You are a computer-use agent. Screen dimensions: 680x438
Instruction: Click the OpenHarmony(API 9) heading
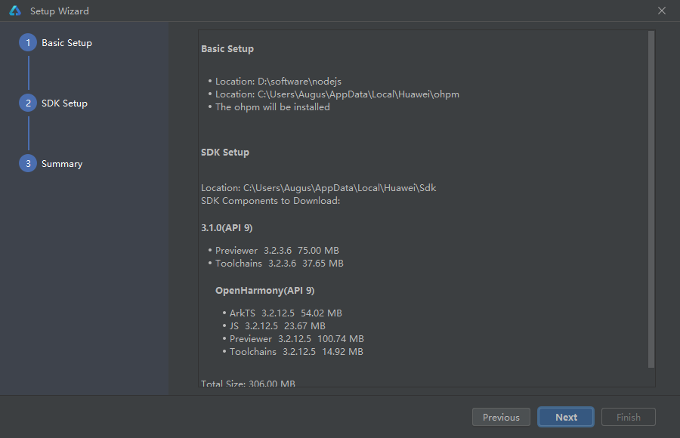coord(264,291)
